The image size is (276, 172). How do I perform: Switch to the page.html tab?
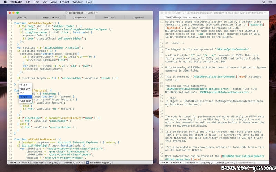[139, 17]
